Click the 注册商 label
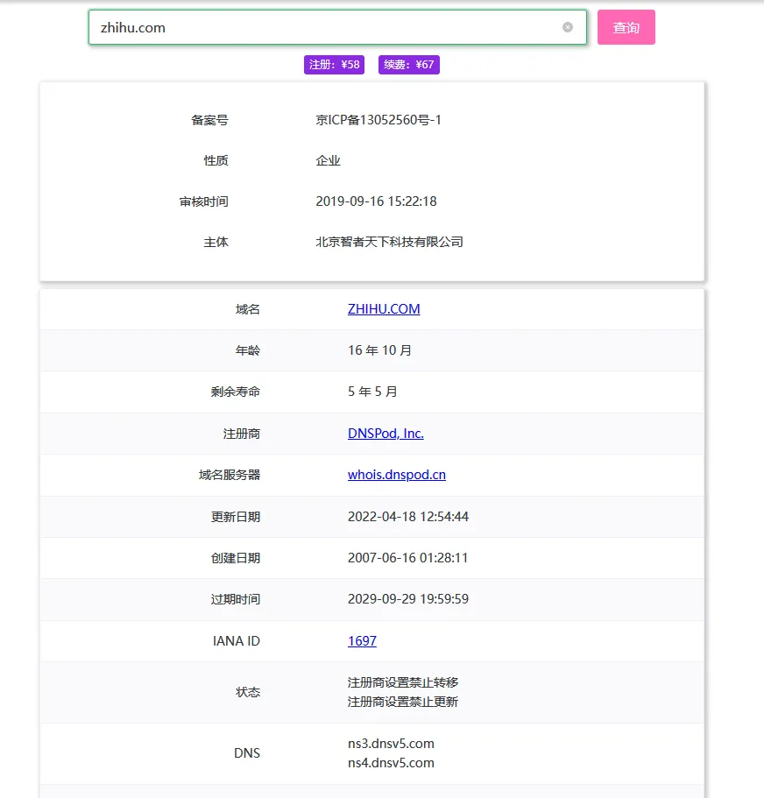The image size is (764, 798). [x=241, y=434]
